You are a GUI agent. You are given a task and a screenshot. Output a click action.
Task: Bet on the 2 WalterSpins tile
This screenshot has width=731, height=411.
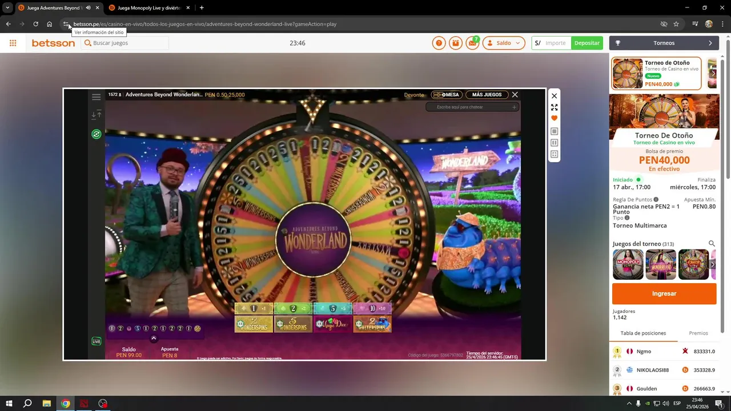(x=372, y=324)
